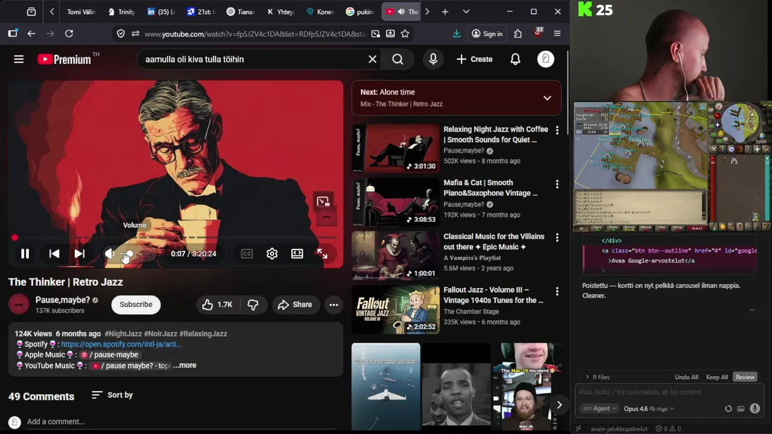This screenshot has width=772, height=434.
Task: Clear the YouTube search box text
Action: (372, 59)
